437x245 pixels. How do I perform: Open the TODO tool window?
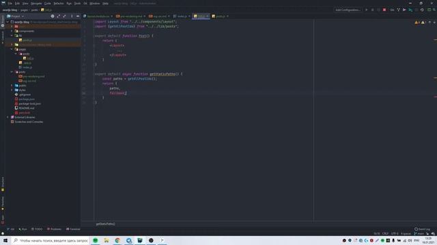[37, 229]
